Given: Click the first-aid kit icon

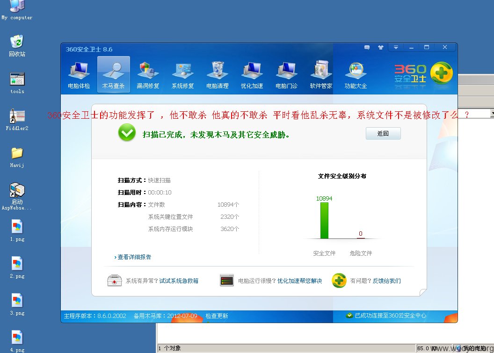Looking at the screenshot, I should (x=114, y=280).
